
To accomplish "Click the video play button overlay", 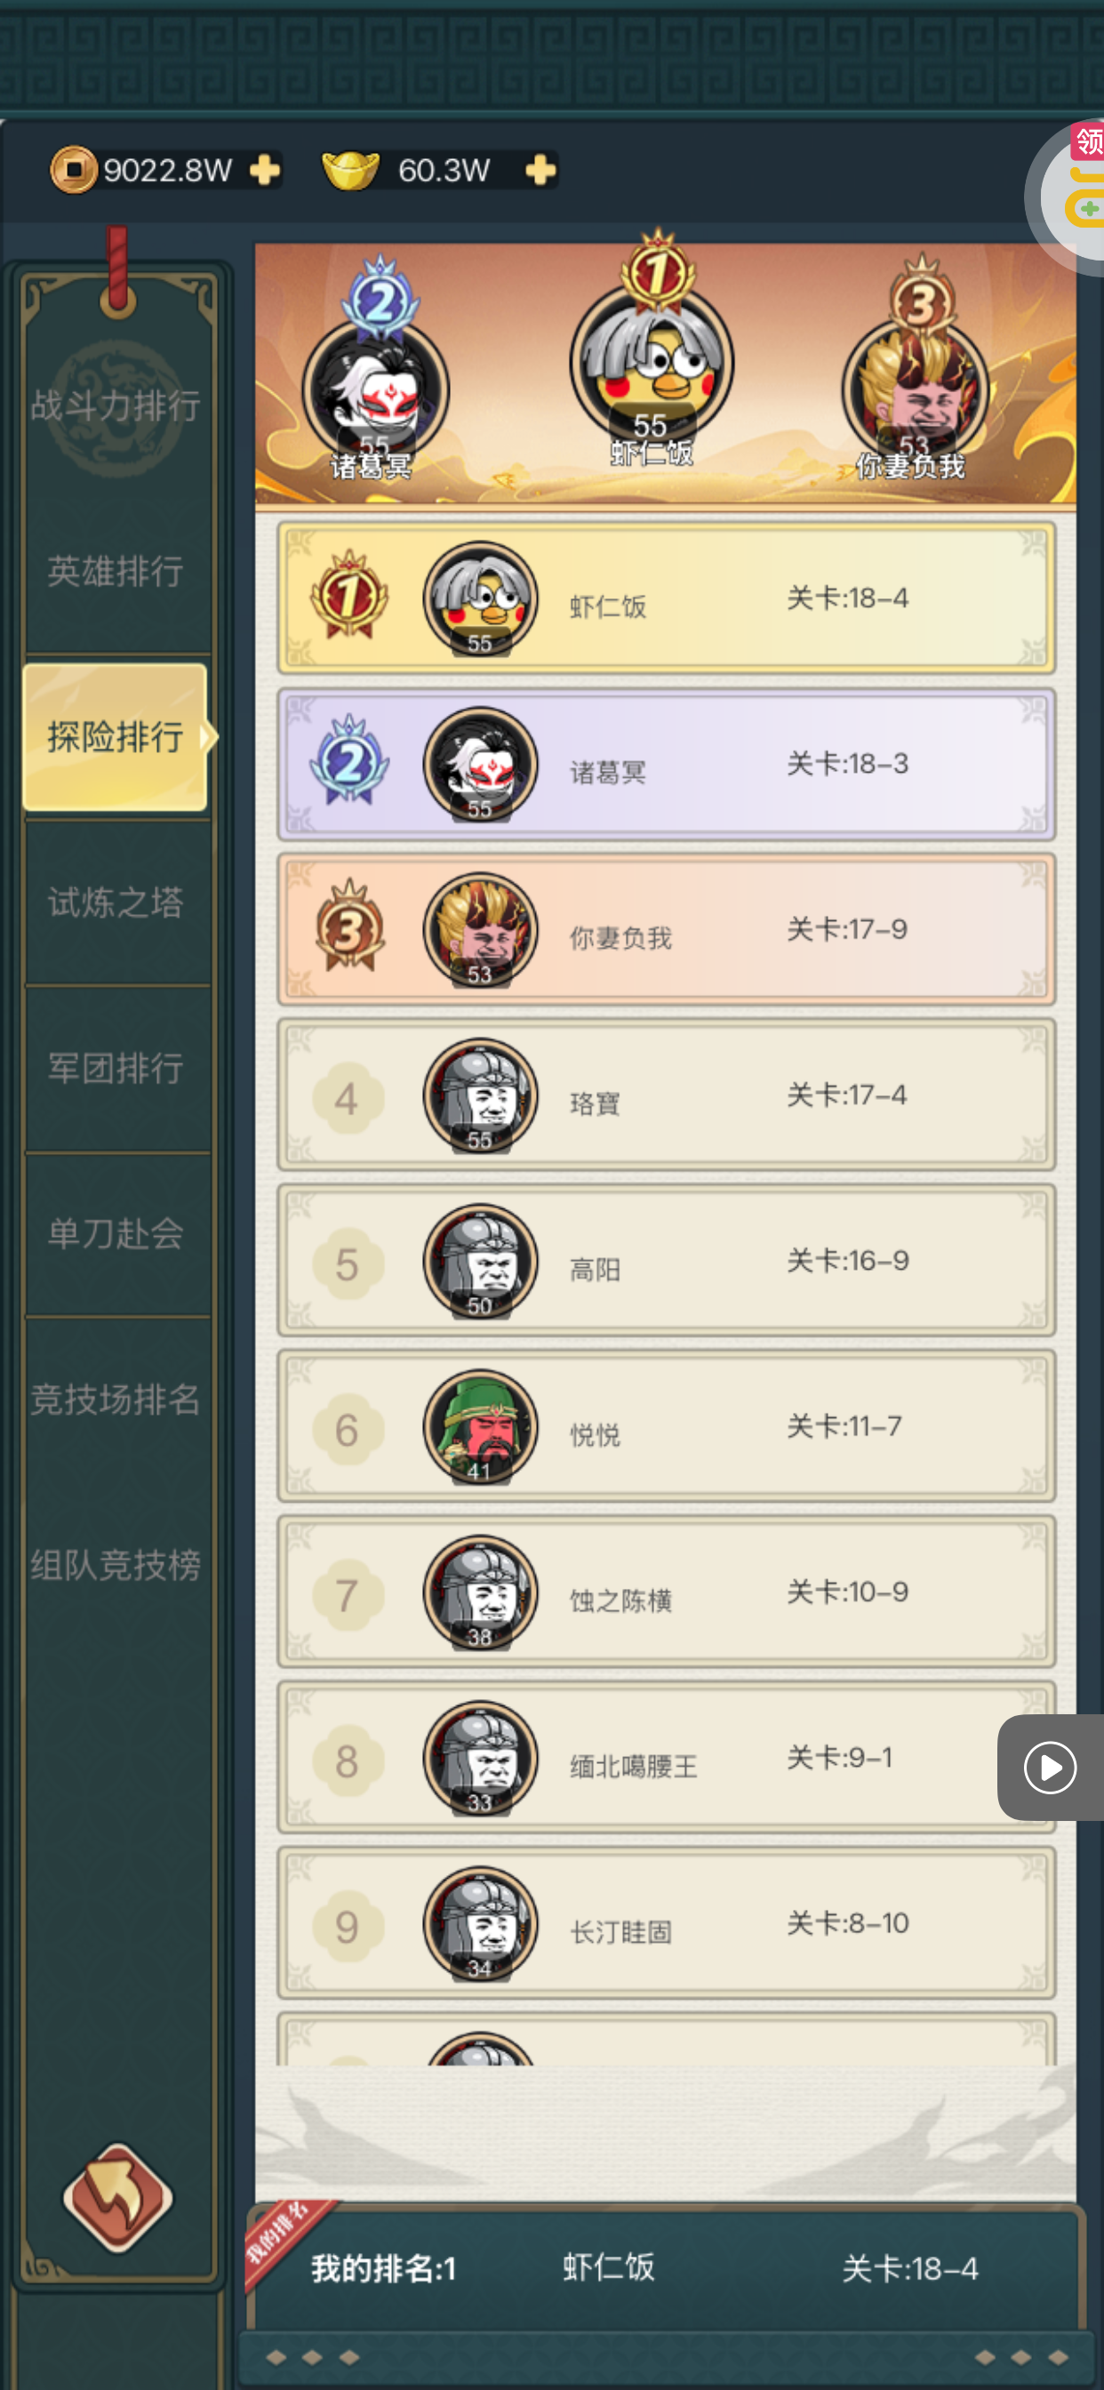I will (x=1050, y=1768).
